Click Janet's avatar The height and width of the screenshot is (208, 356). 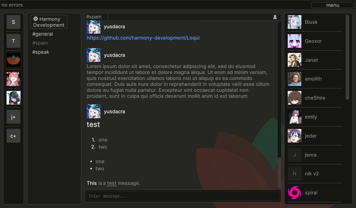coord(295,60)
